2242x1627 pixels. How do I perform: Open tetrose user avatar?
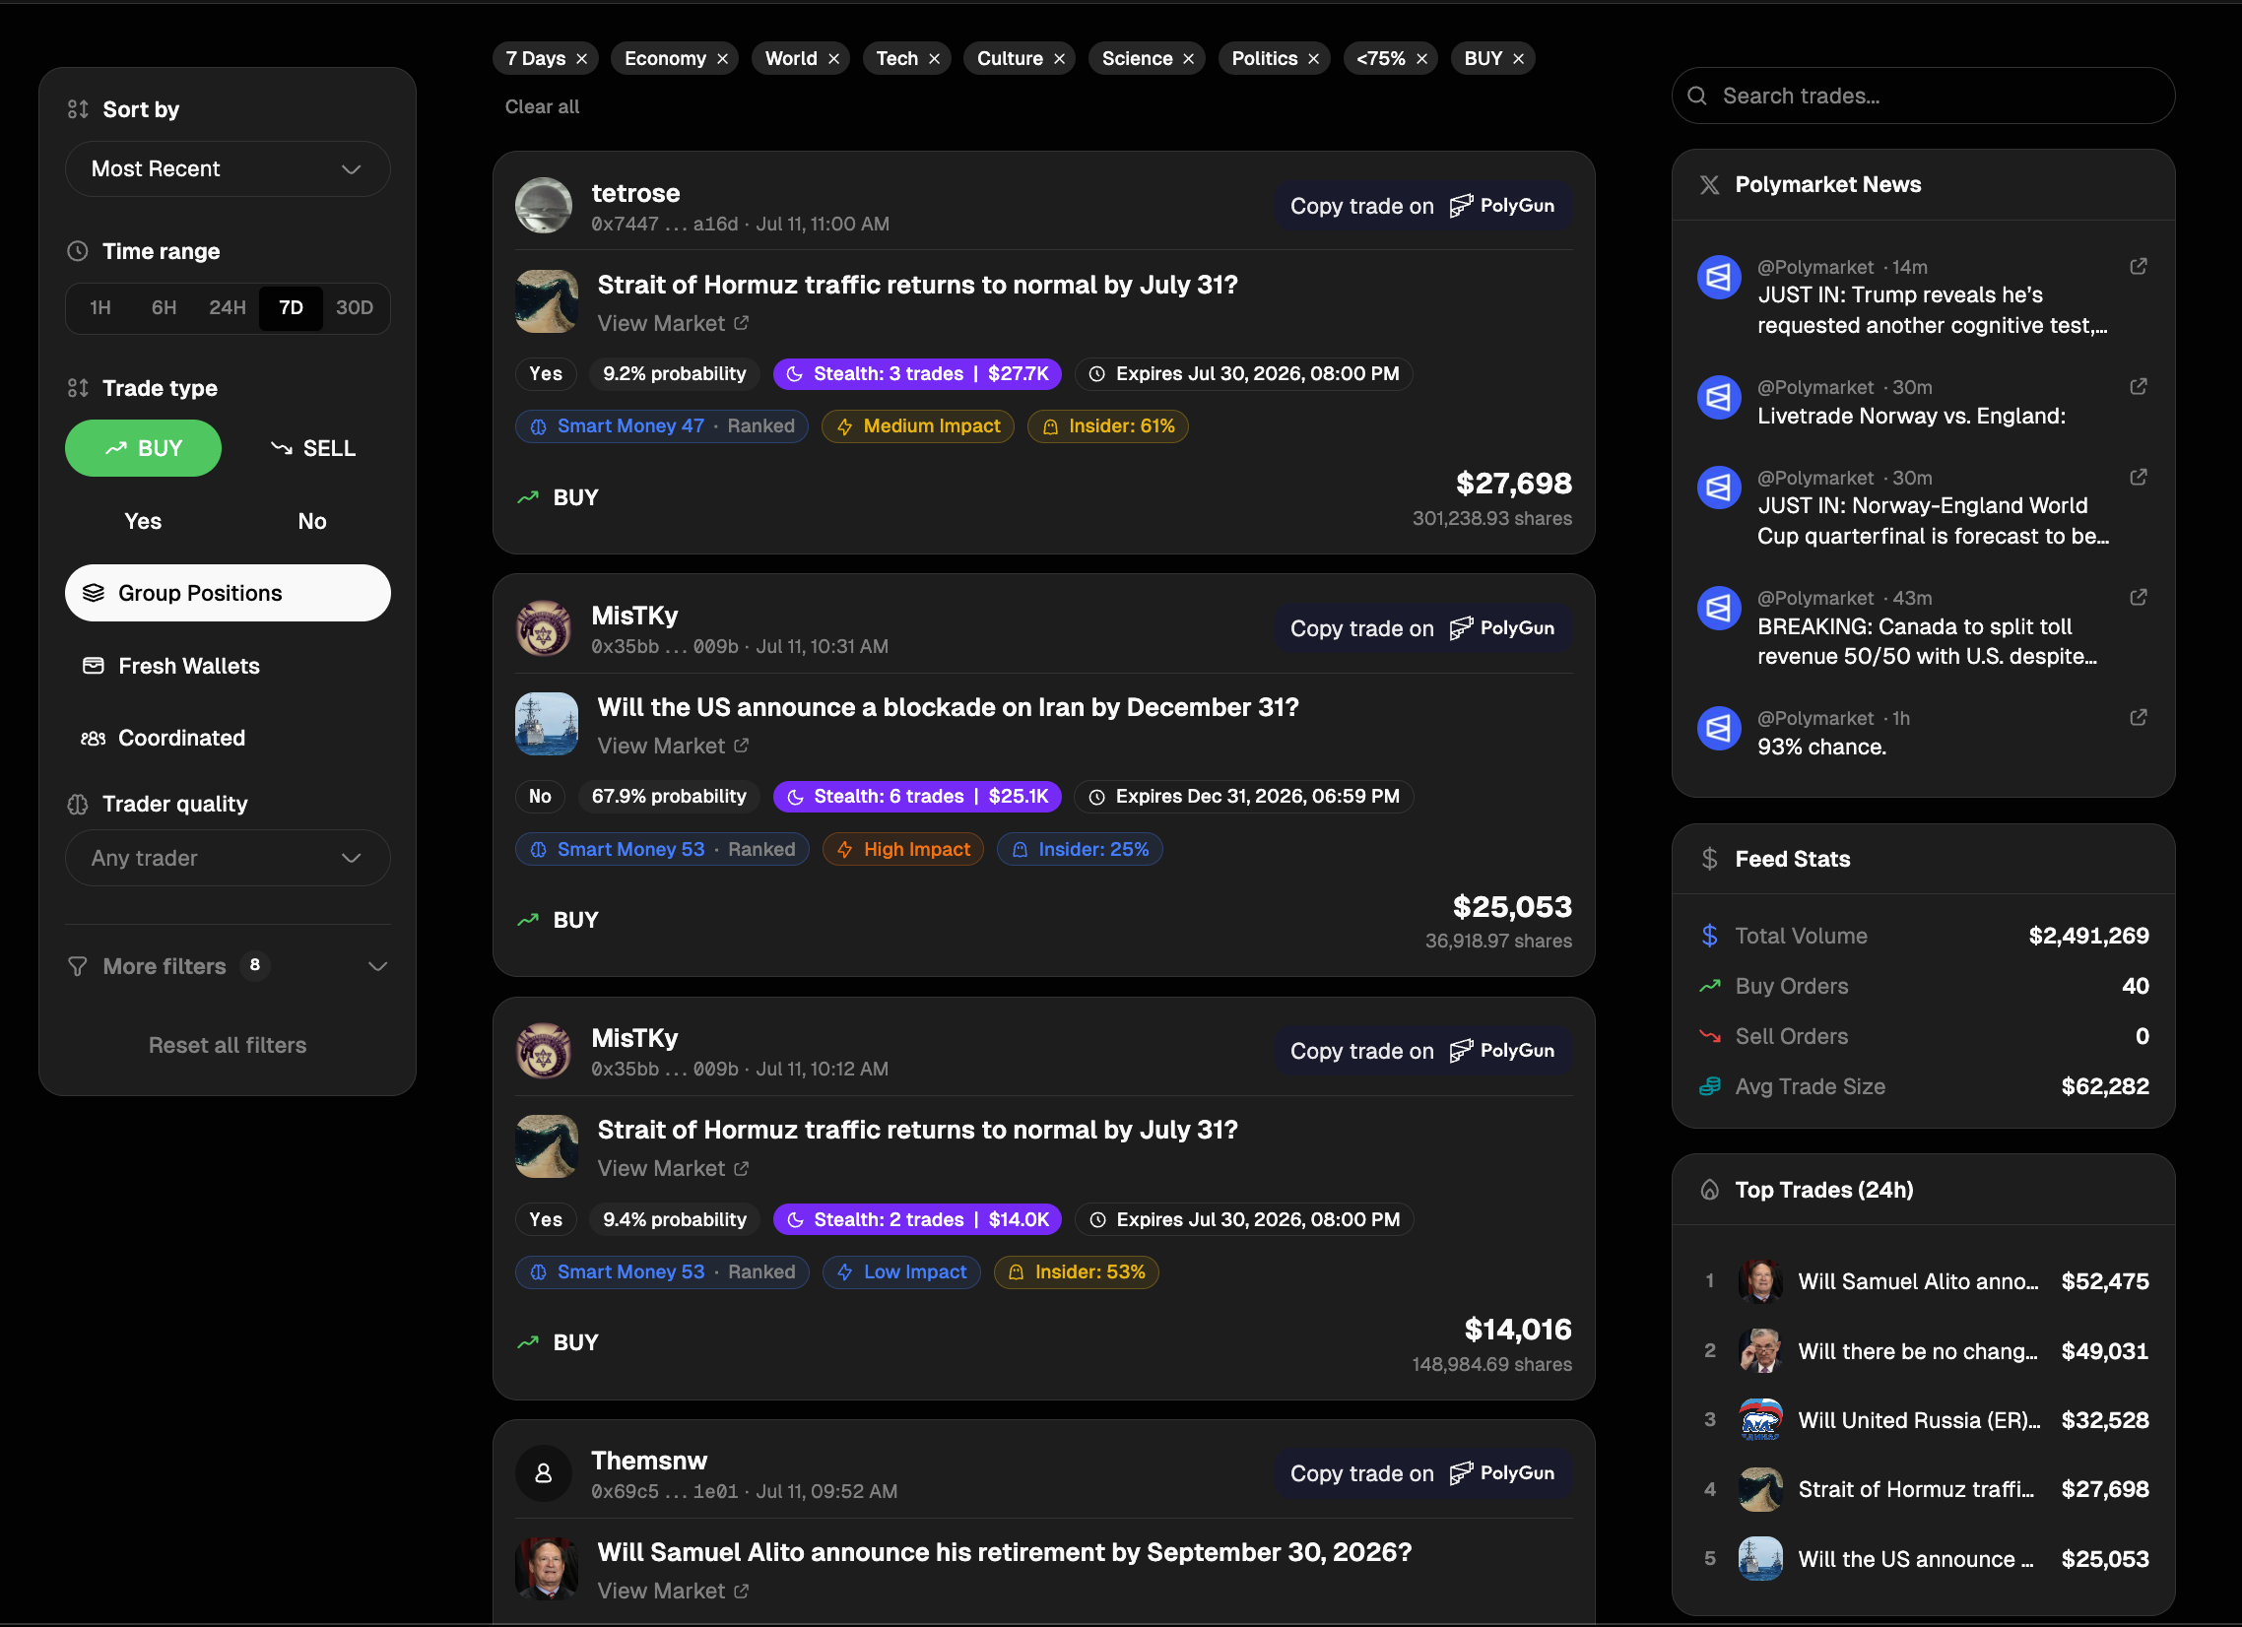544,206
